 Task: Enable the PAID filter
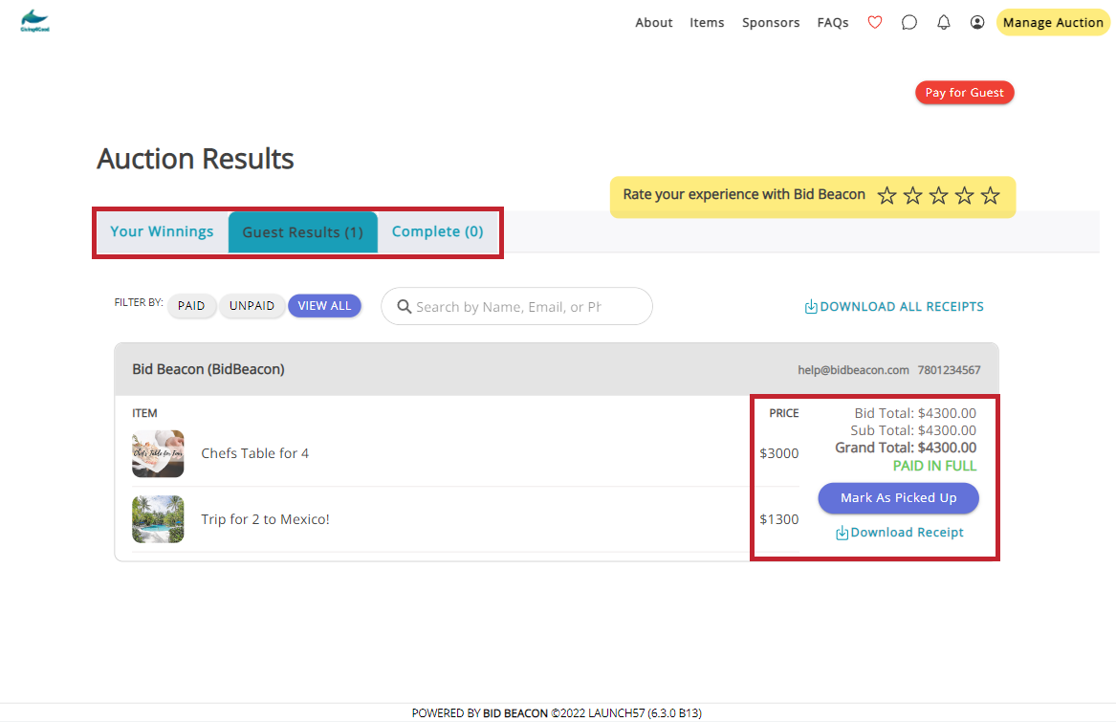[x=191, y=306]
